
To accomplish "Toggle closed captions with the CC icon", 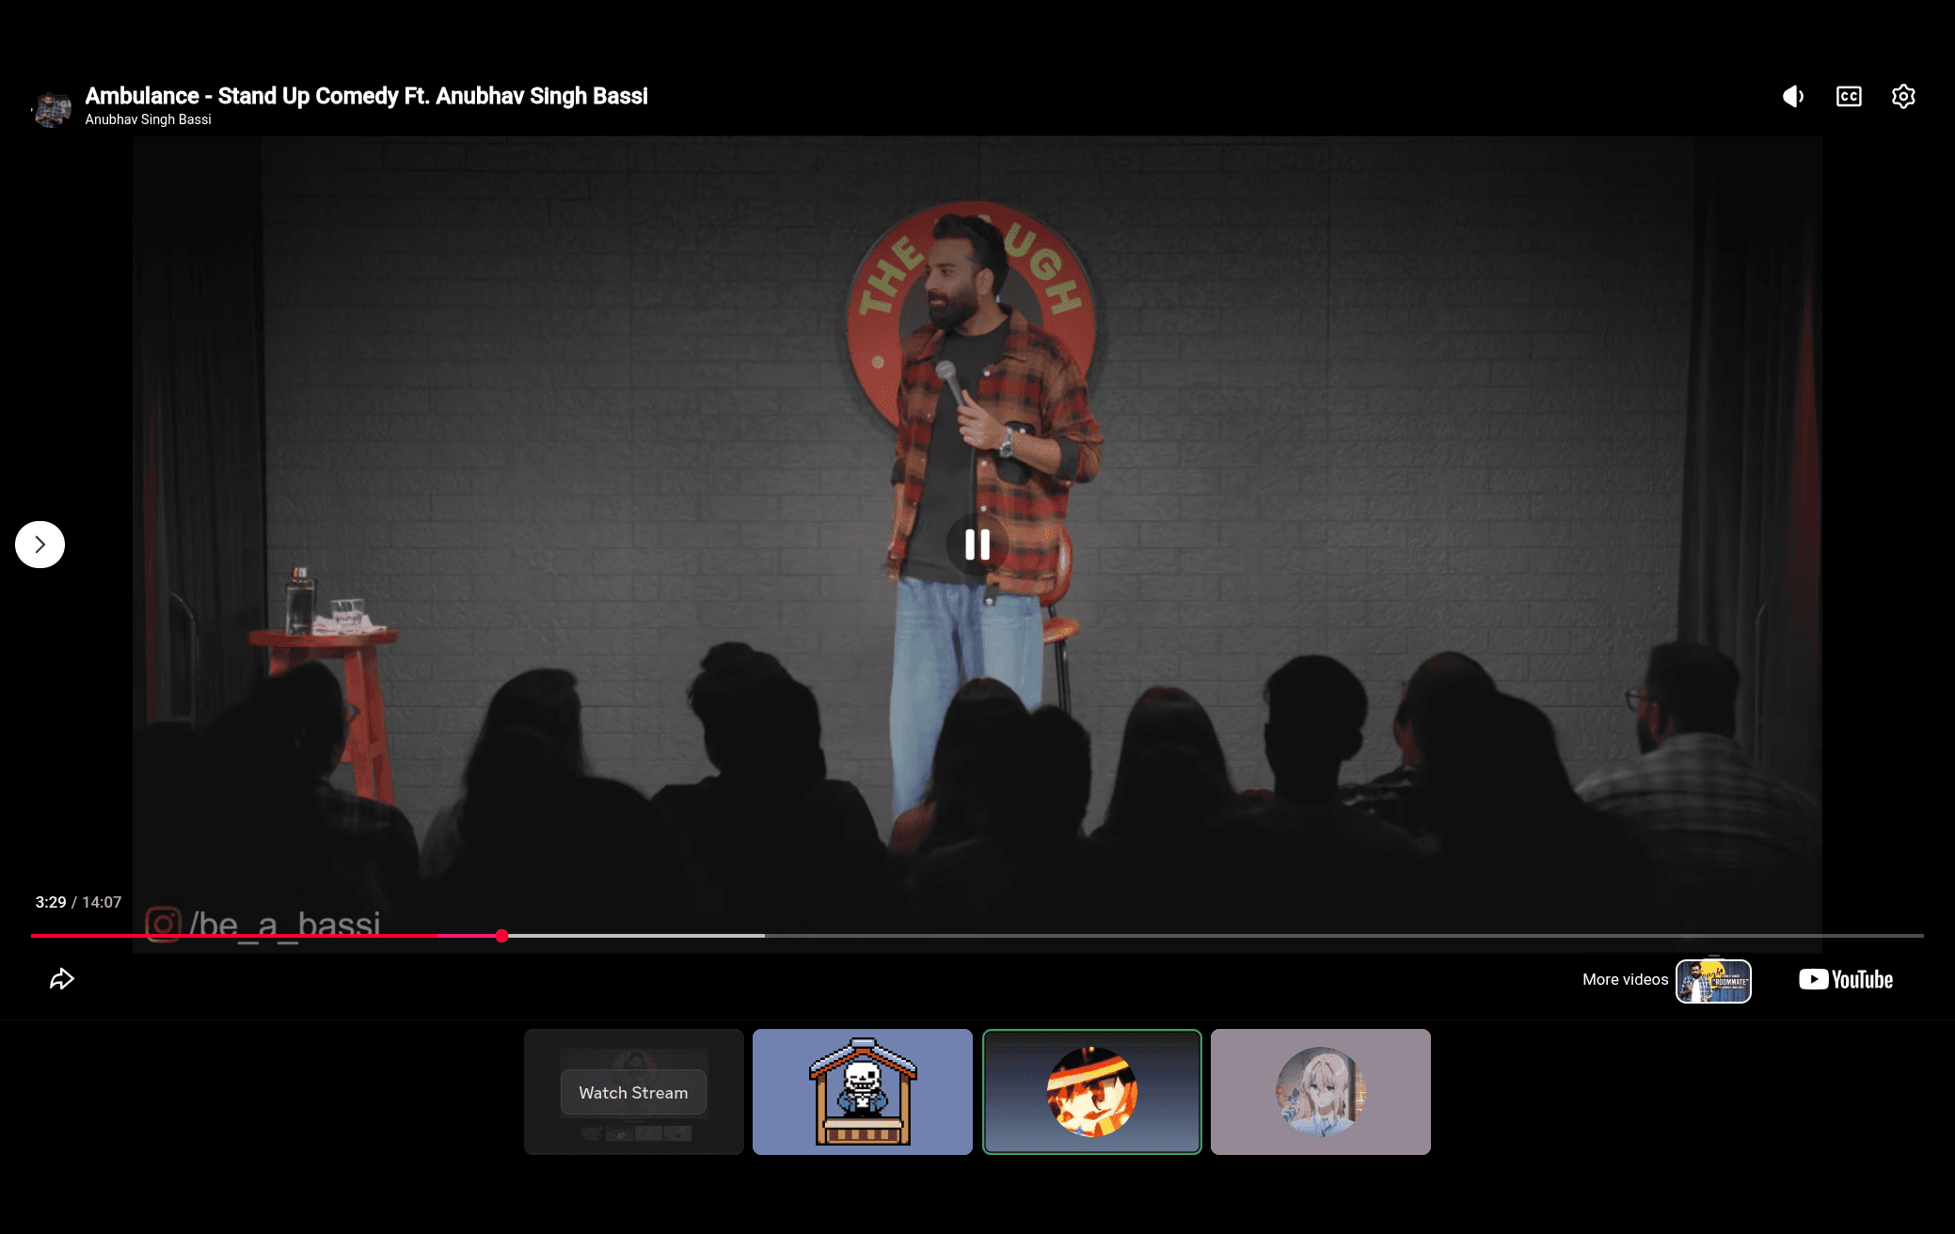I will pos(1849,96).
